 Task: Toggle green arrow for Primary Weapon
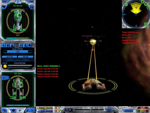(60, 108)
